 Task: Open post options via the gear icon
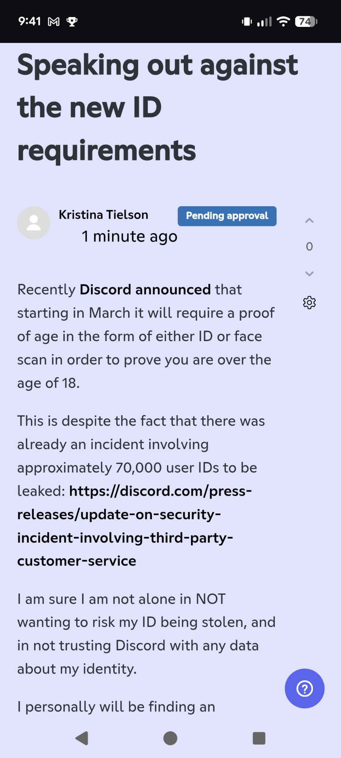(x=309, y=302)
